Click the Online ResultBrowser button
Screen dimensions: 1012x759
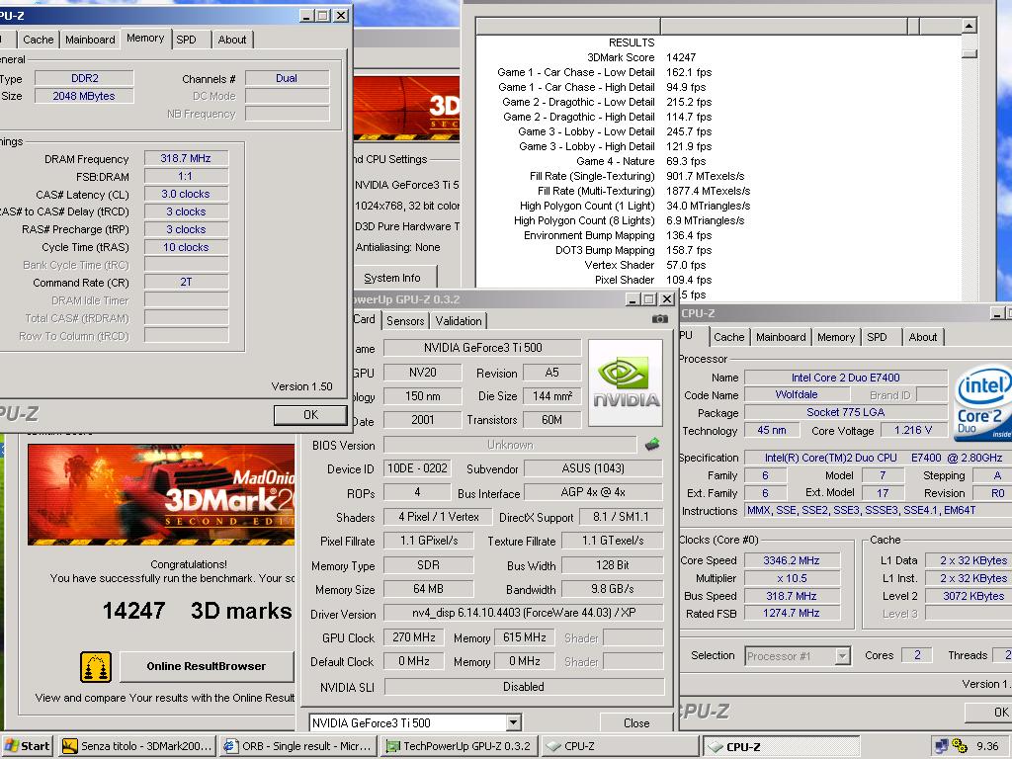point(206,666)
